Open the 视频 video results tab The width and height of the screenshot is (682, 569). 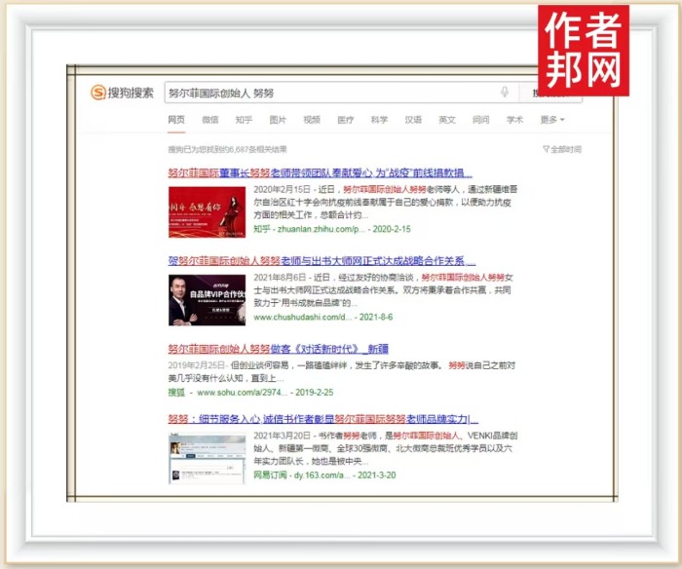[312, 120]
